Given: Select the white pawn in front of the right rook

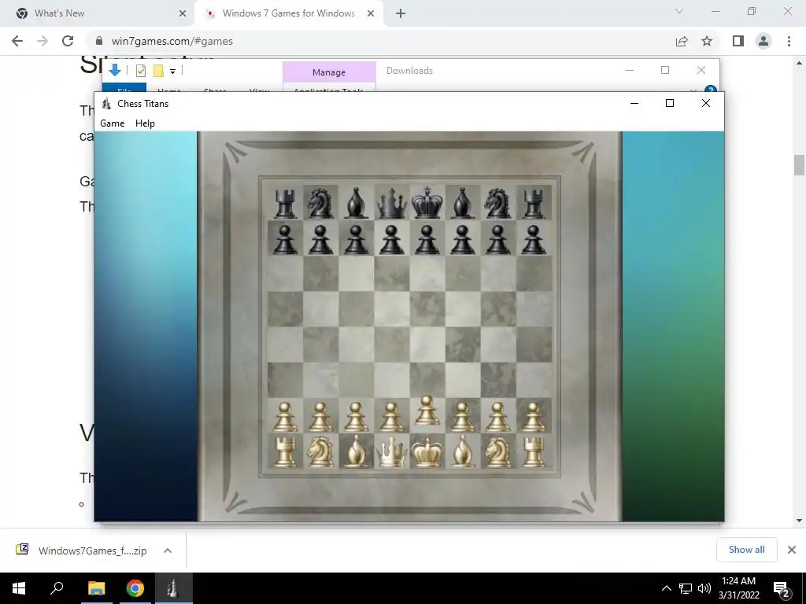Looking at the screenshot, I should [x=533, y=416].
